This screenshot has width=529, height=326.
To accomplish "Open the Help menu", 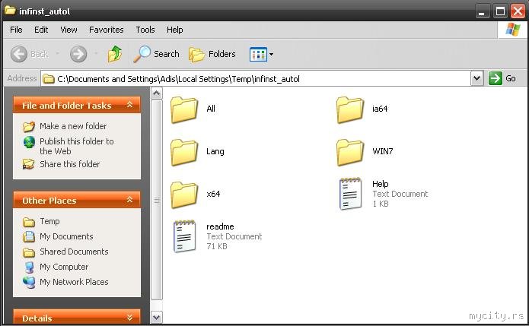I will point(175,30).
